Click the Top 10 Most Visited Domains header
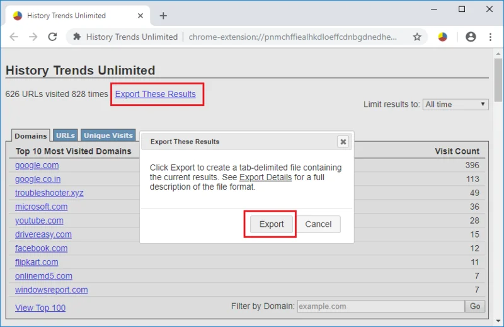Image resolution: width=504 pixels, height=327 pixels. [74, 151]
